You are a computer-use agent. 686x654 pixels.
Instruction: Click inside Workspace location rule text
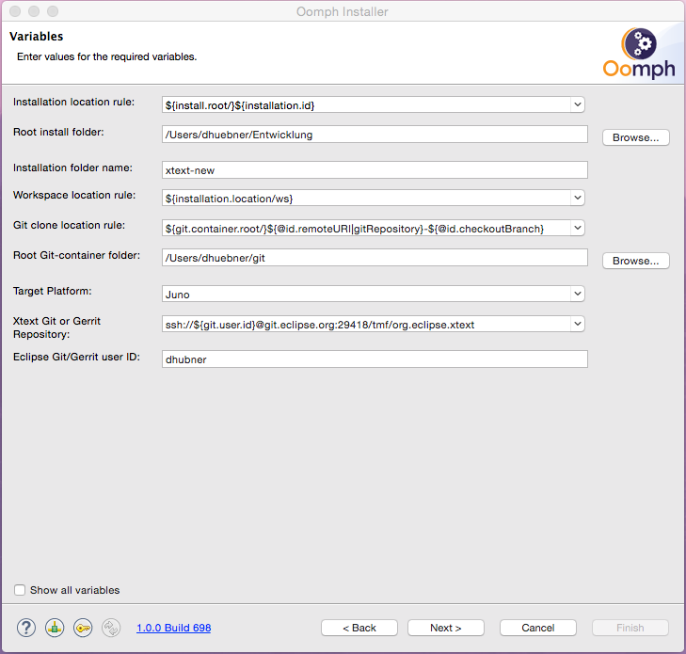tap(229, 199)
